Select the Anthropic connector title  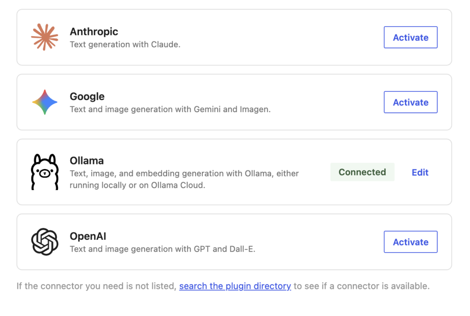[x=94, y=32]
